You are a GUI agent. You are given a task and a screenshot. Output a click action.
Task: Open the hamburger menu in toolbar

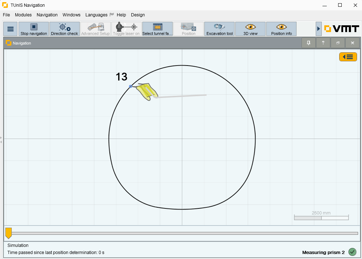(10, 29)
